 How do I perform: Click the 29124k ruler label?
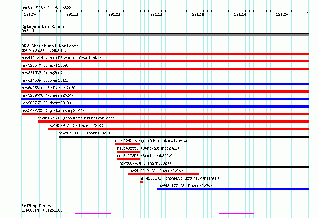click(199, 14)
